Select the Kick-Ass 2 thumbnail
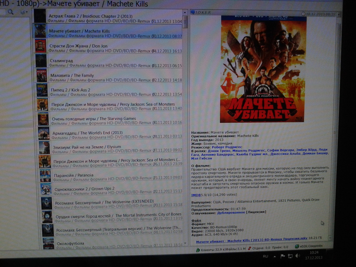Viewport: 356px width, 267px height. (x=42, y=90)
